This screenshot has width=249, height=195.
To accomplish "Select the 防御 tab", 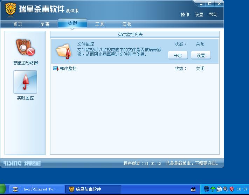I will [72, 23].
